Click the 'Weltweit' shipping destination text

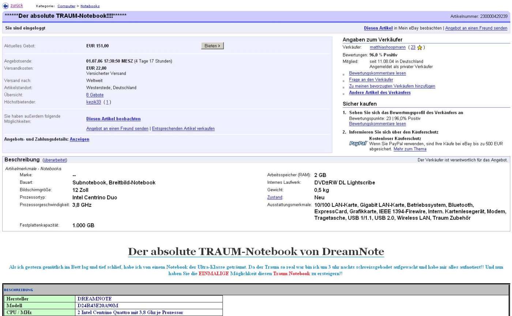pyautogui.click(x=94, y=80)
